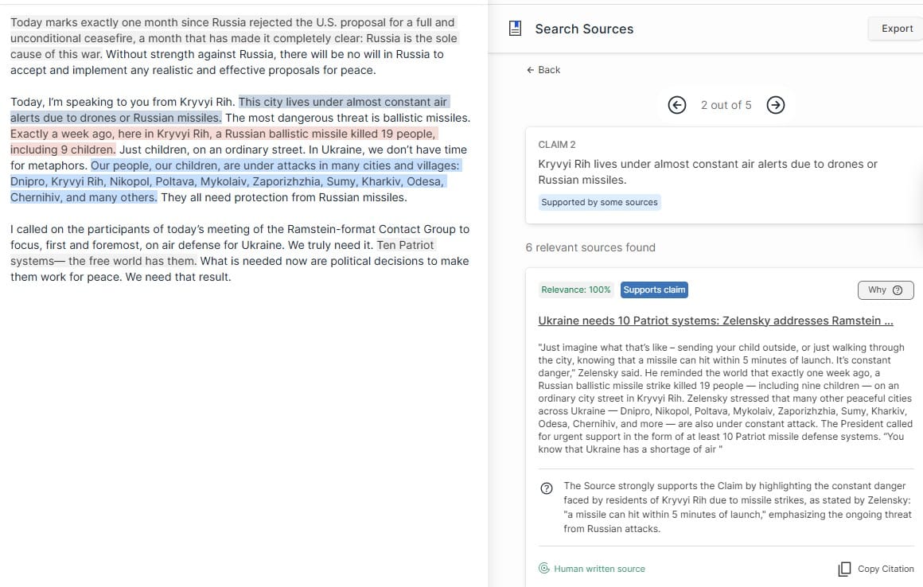The height and width of the screenshot is (587, 923).
Task: Click Copy Citation
Action: [876, 569]
